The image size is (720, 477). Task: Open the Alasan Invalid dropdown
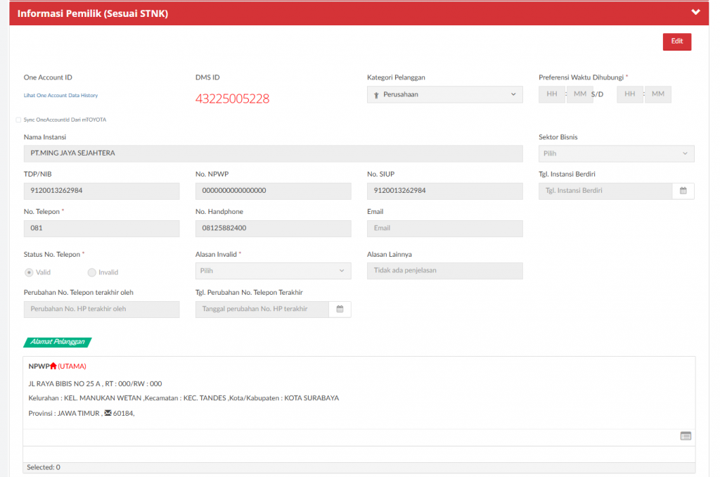pos(273,271)
